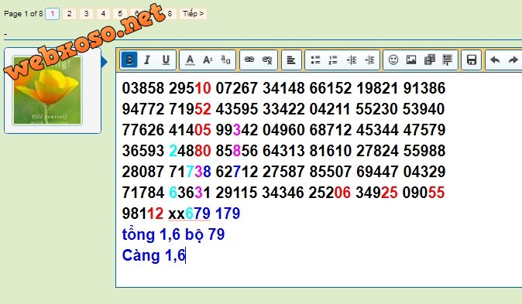Click the number '09055' in sixth row

(x=424, y=193)
